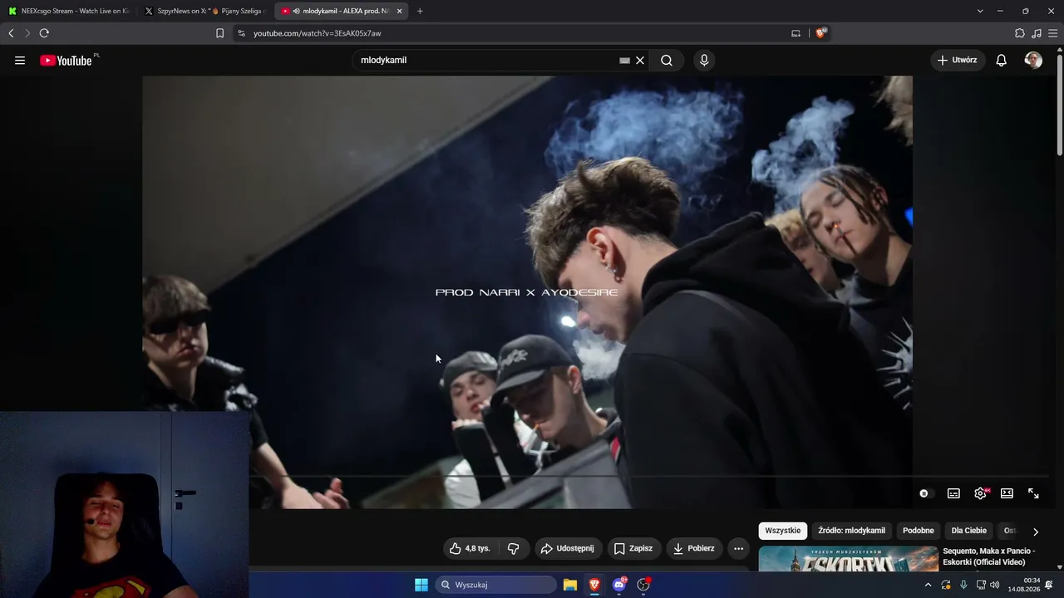Open Sequento, Maka x Pancio video title
This screenshot has width=1064, height=598.
pos(989,556)
